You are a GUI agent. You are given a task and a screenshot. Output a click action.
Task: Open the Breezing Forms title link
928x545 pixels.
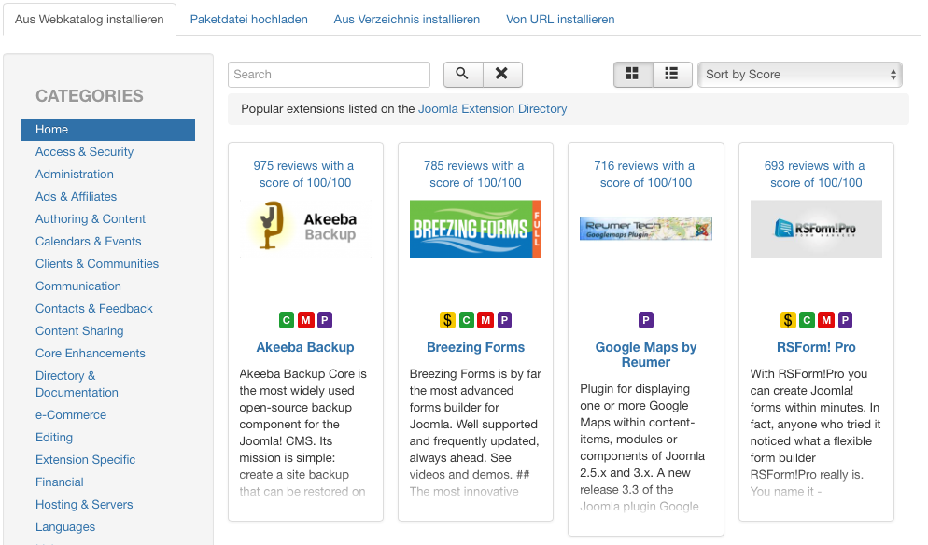(x=476, y=348)
